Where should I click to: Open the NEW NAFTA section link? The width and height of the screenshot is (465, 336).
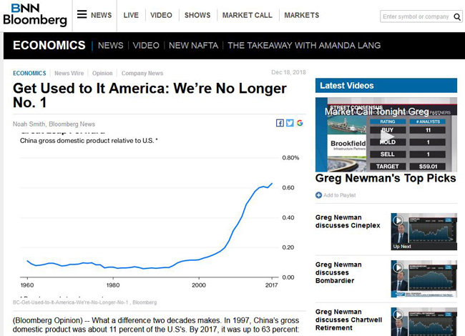click(x=193, y=45)
